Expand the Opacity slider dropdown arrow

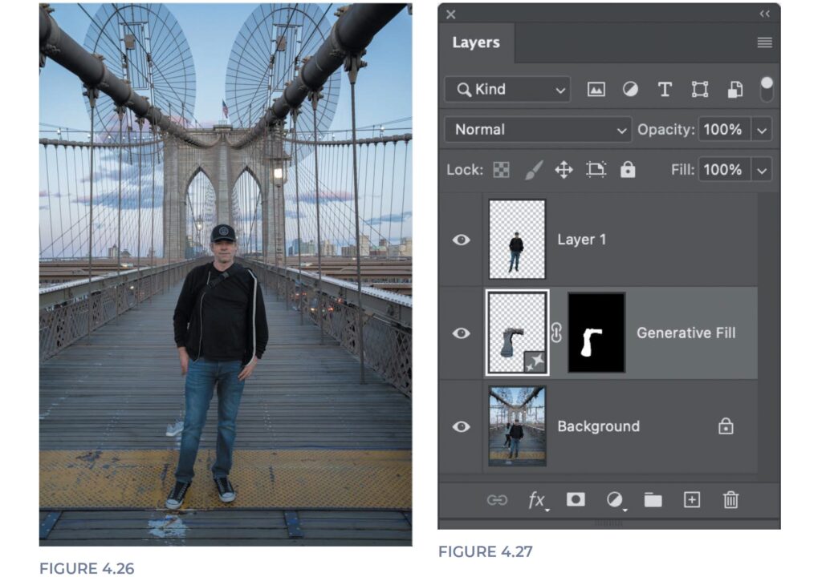[762, 130]
